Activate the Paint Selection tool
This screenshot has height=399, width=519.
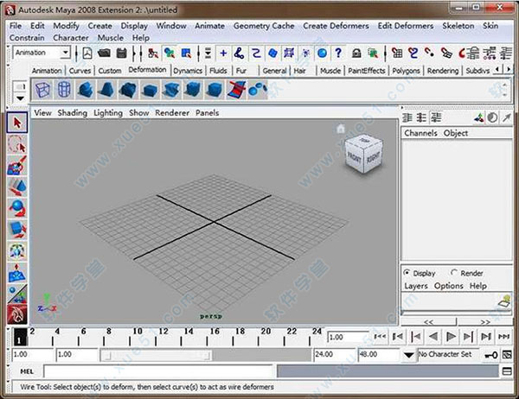point(17,165)
